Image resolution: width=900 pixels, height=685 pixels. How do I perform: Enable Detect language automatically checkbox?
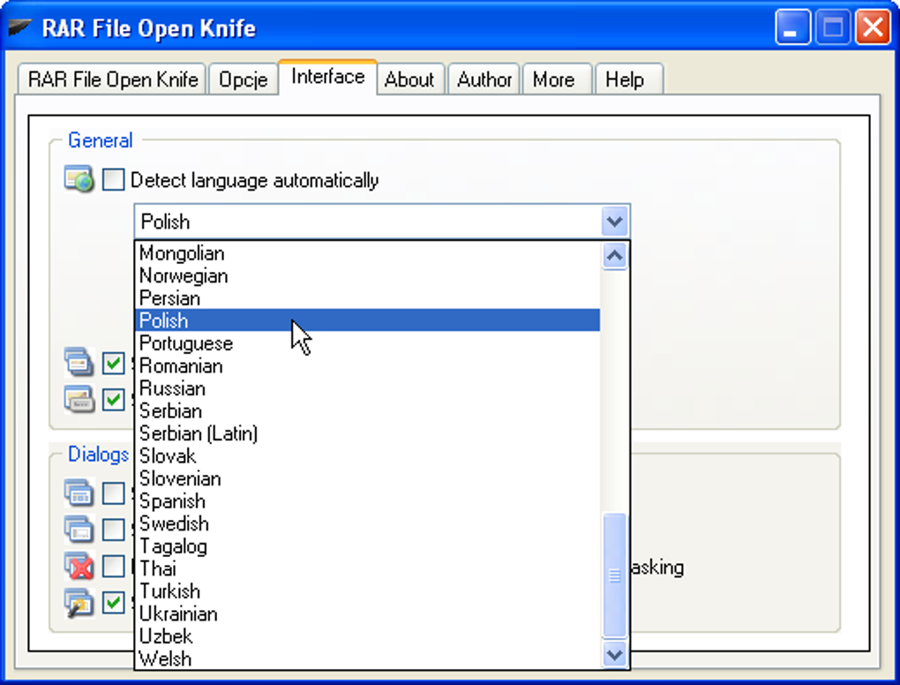coord(113,179)
